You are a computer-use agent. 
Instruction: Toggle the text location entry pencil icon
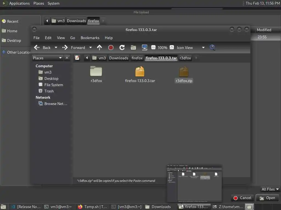click(x=77, y=58)
